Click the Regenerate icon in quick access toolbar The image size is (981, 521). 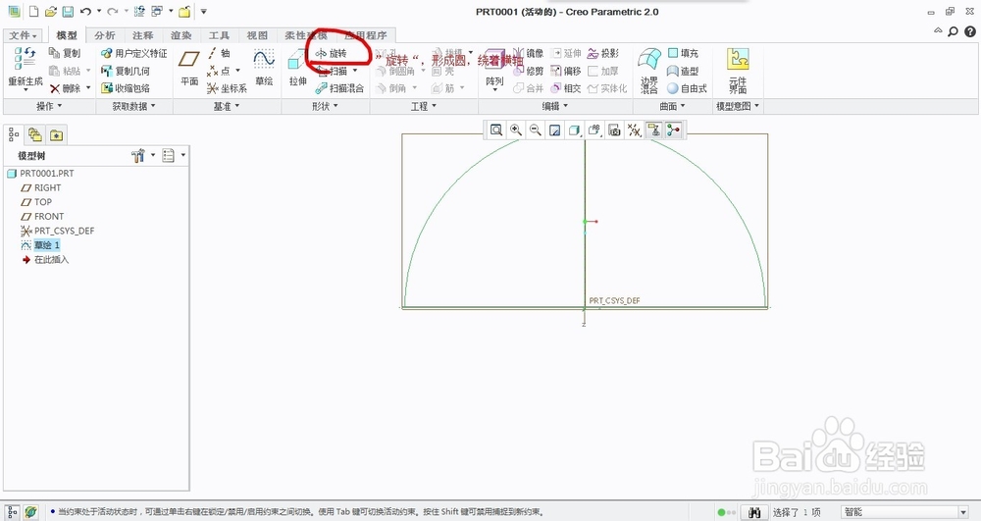coord(139,11)
